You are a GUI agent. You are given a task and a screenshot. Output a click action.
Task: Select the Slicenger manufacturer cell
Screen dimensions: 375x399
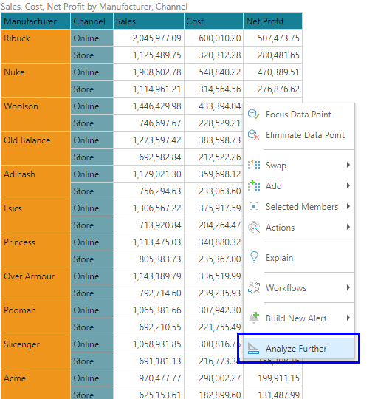(x=35, y=352)
